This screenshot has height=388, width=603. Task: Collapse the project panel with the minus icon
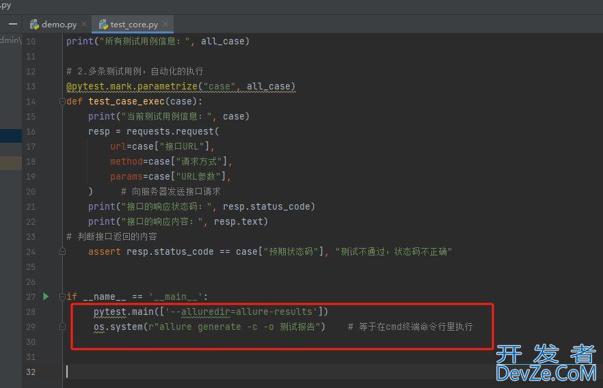coord(13,24)
